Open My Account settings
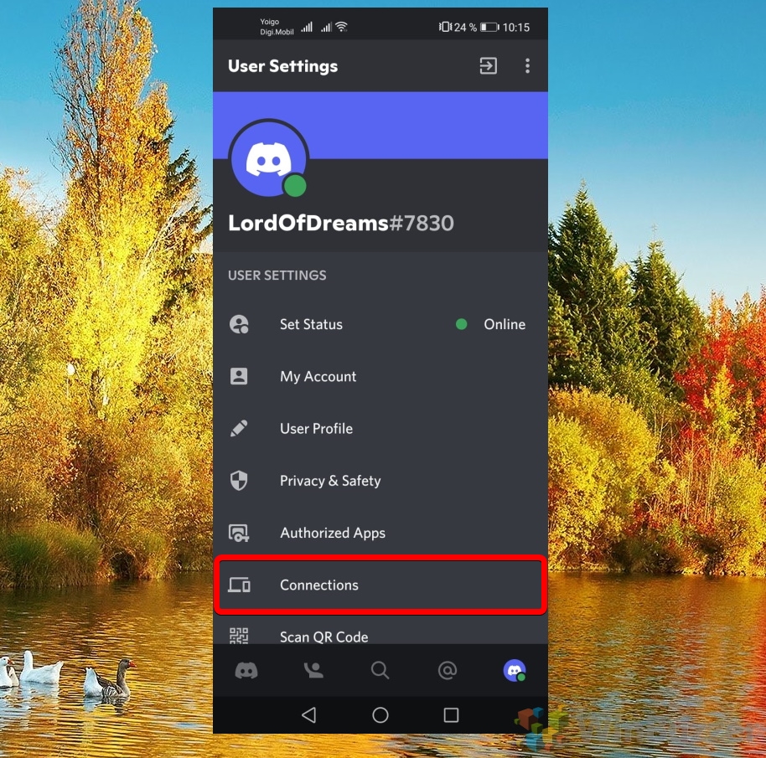This screenshot has width=766, height=758. [380, 376]
